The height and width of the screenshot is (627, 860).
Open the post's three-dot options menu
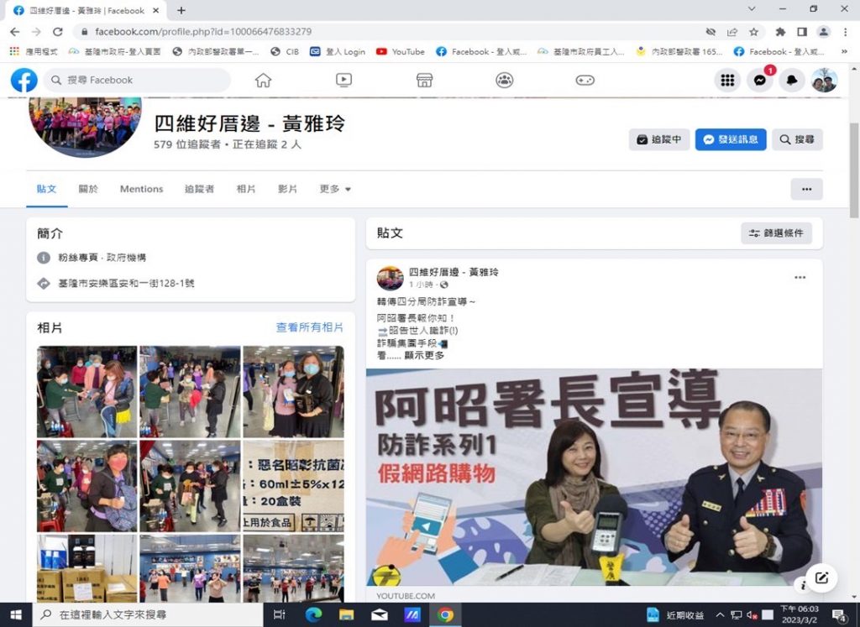(800, 278)
